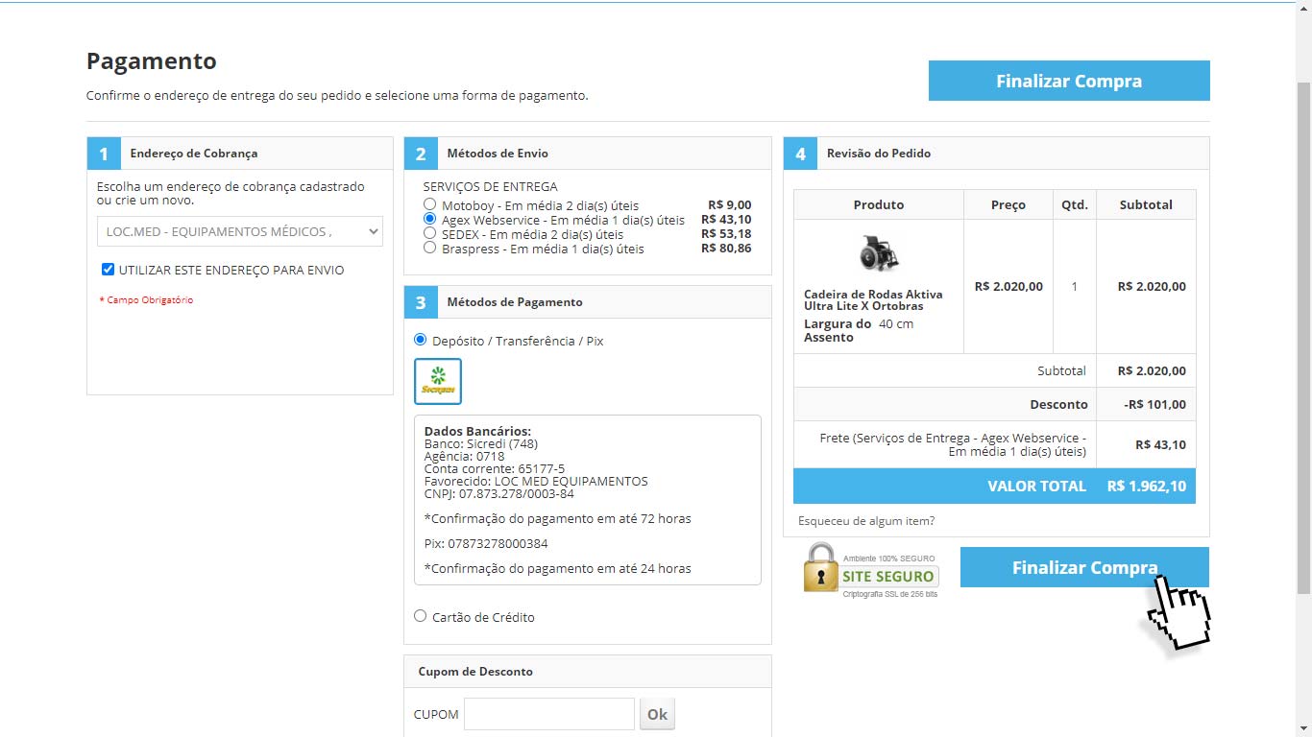Click the Ok coupon button
This screenshot has width=1312, height=737.
(657, 714)
